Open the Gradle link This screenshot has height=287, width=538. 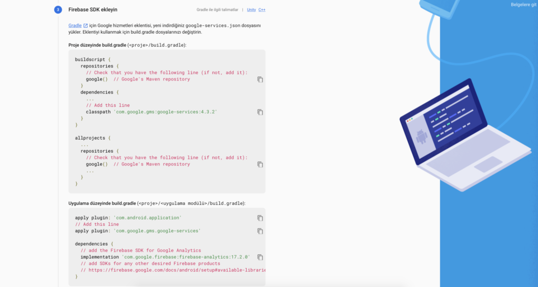(x=75, y=25)
